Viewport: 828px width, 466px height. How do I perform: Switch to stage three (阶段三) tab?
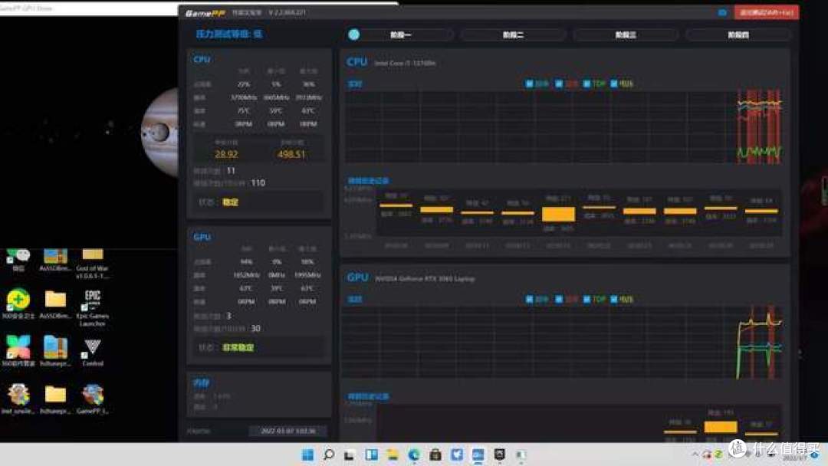[x=626, y=35]
